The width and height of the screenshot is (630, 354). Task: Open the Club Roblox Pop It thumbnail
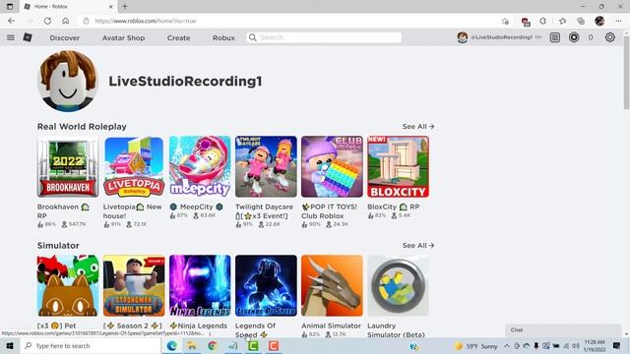(332, 166)
